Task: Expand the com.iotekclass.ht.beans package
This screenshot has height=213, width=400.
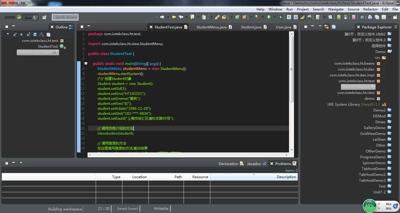Action: 384,63
